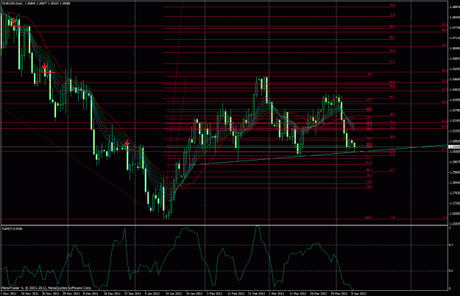Click the '5 Jan 2012' date label
This screenshot has height=296, width=460.
[152, 293]
